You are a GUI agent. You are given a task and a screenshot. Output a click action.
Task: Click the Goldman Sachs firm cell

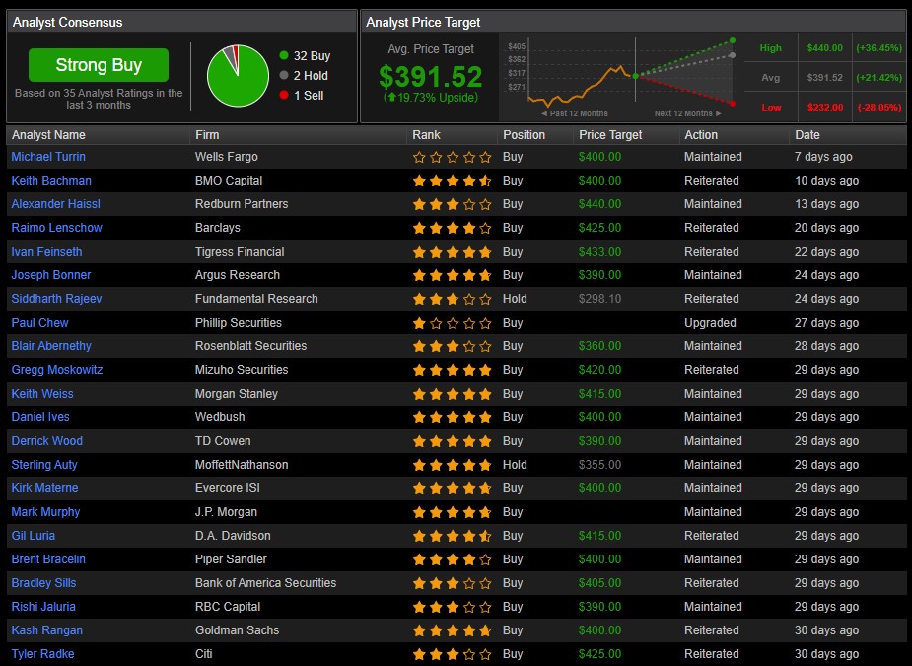click(237, 630)
